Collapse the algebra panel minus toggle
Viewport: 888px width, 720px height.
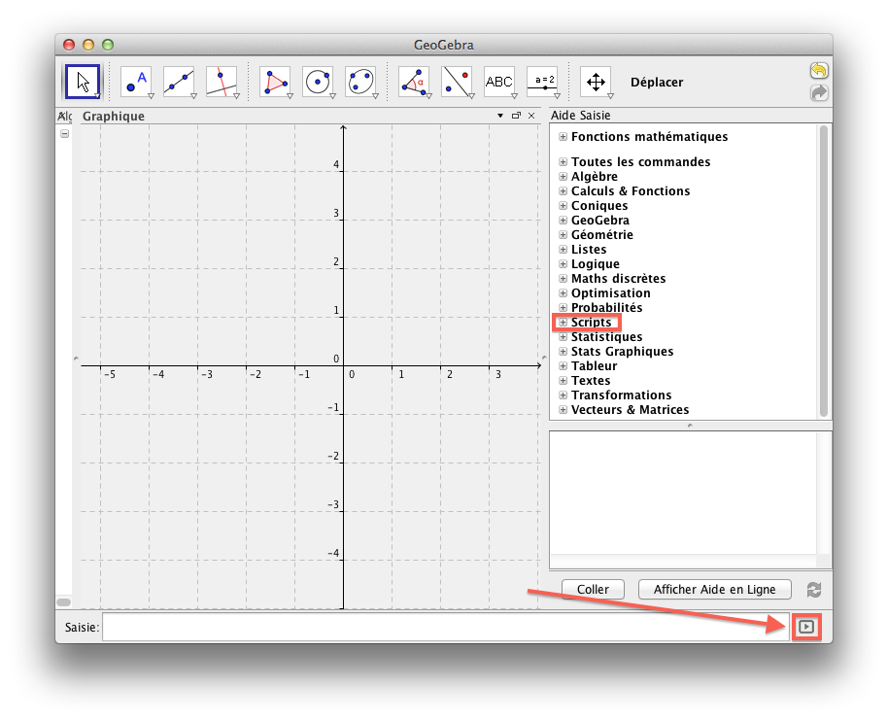(64, 134)
